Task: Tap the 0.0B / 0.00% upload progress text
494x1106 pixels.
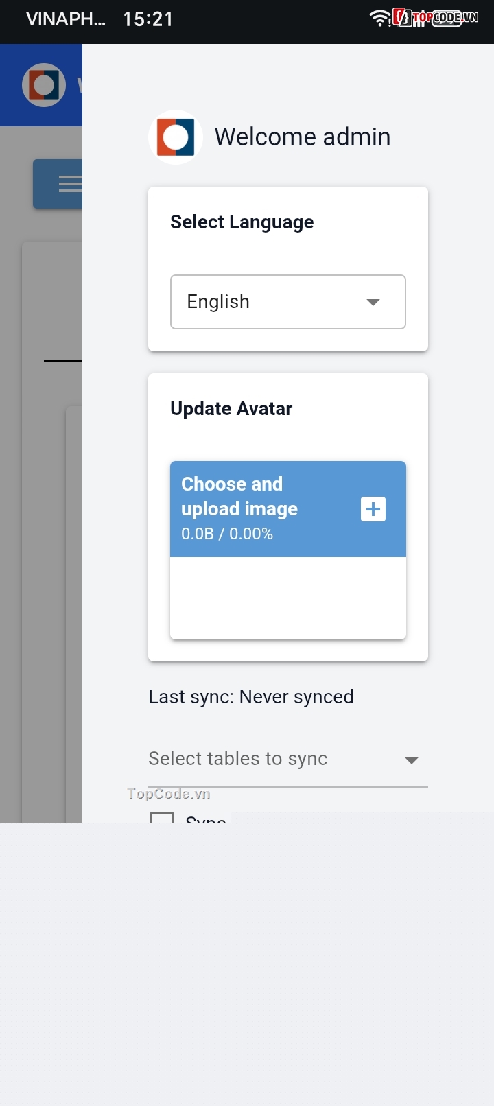Action: point(227,534)
